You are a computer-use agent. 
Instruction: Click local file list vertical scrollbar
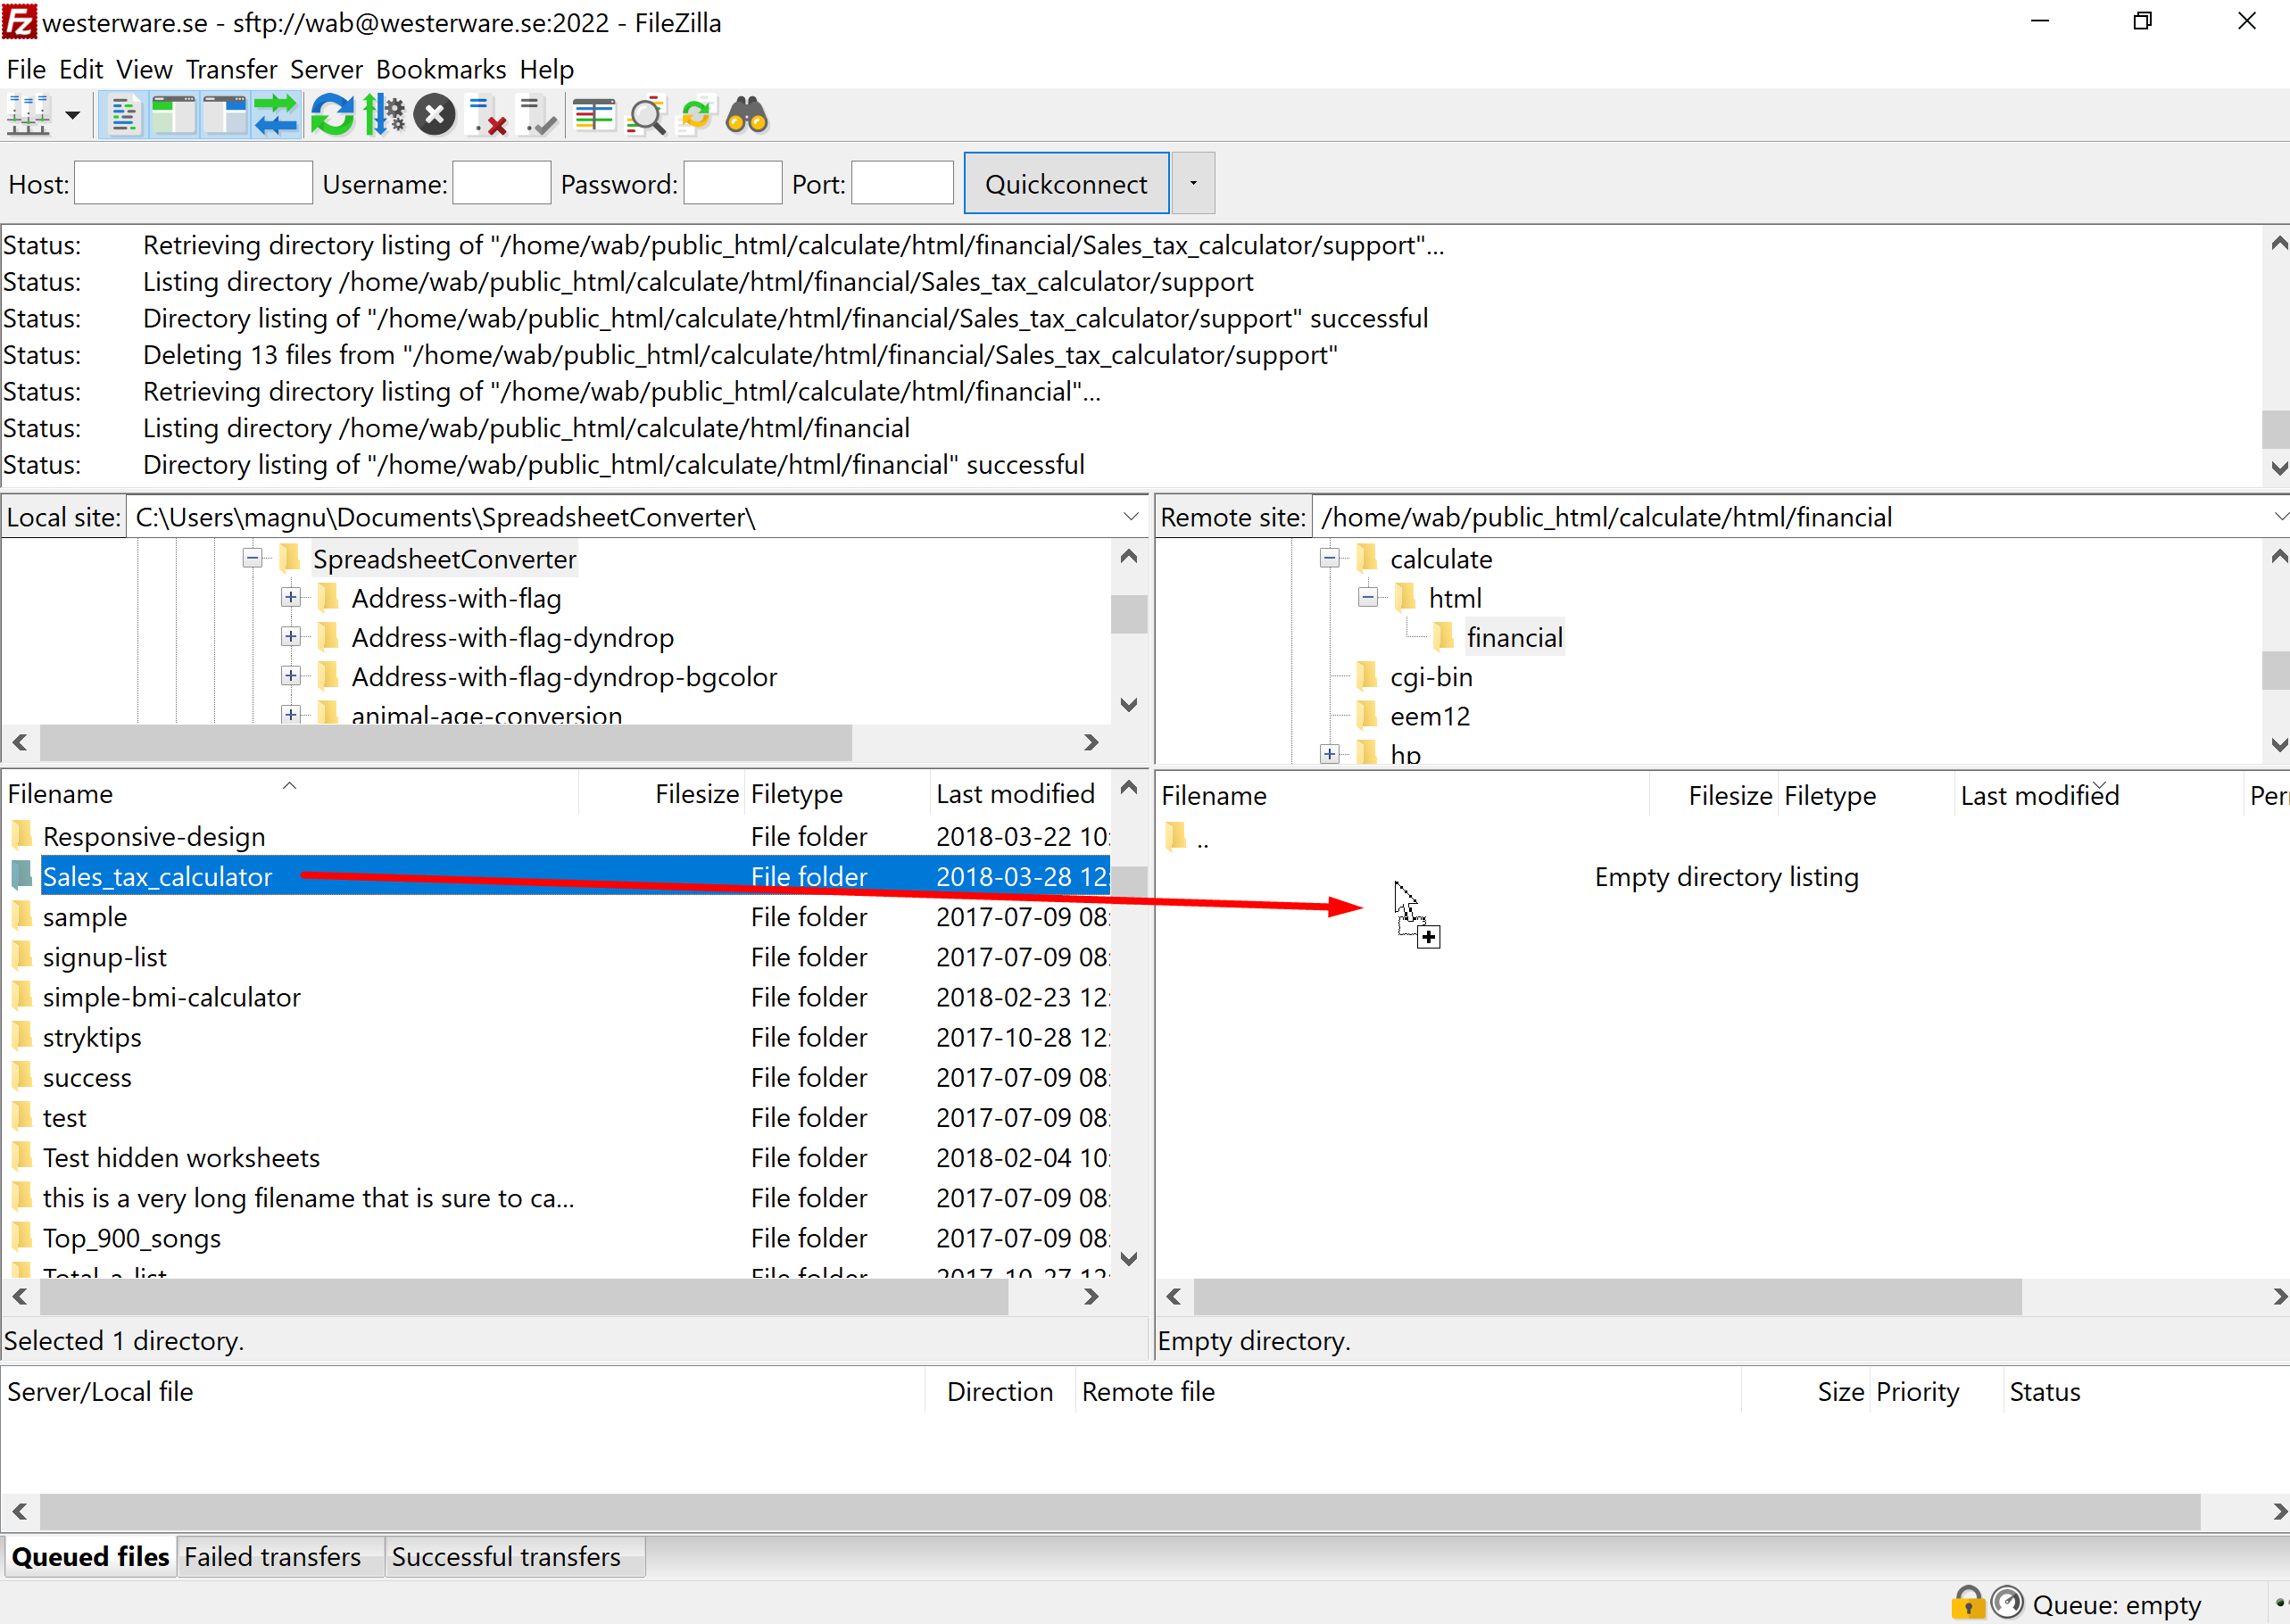pyautogui.click(x=1129, y=1022)
